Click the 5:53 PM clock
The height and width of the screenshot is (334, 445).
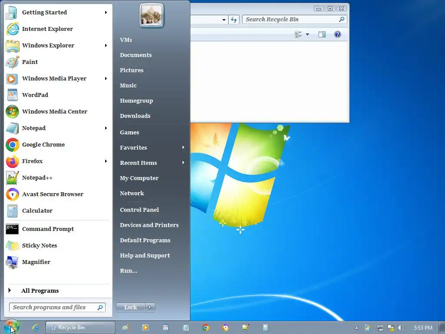point(423,328)
